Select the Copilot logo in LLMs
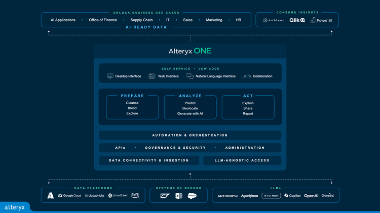The width and height of the screenshot is (380, 213). click(x=292, y=195)
